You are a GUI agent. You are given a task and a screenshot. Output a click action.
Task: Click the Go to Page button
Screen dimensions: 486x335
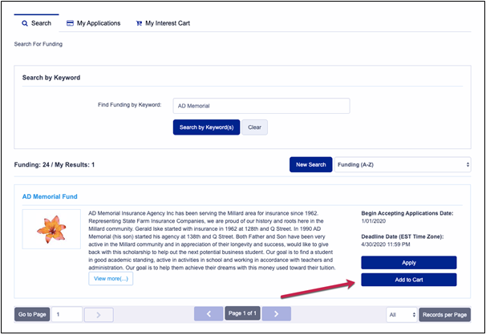pyautogui.click(x=32, y=315)
